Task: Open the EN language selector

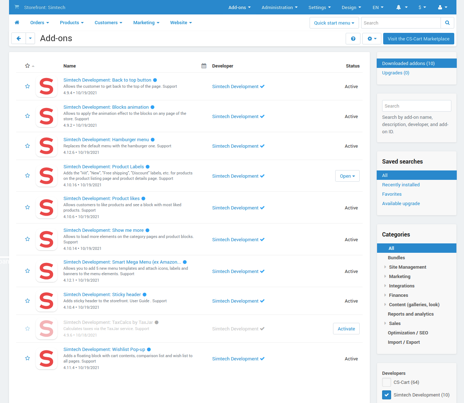Action: [x=378, y=7]
